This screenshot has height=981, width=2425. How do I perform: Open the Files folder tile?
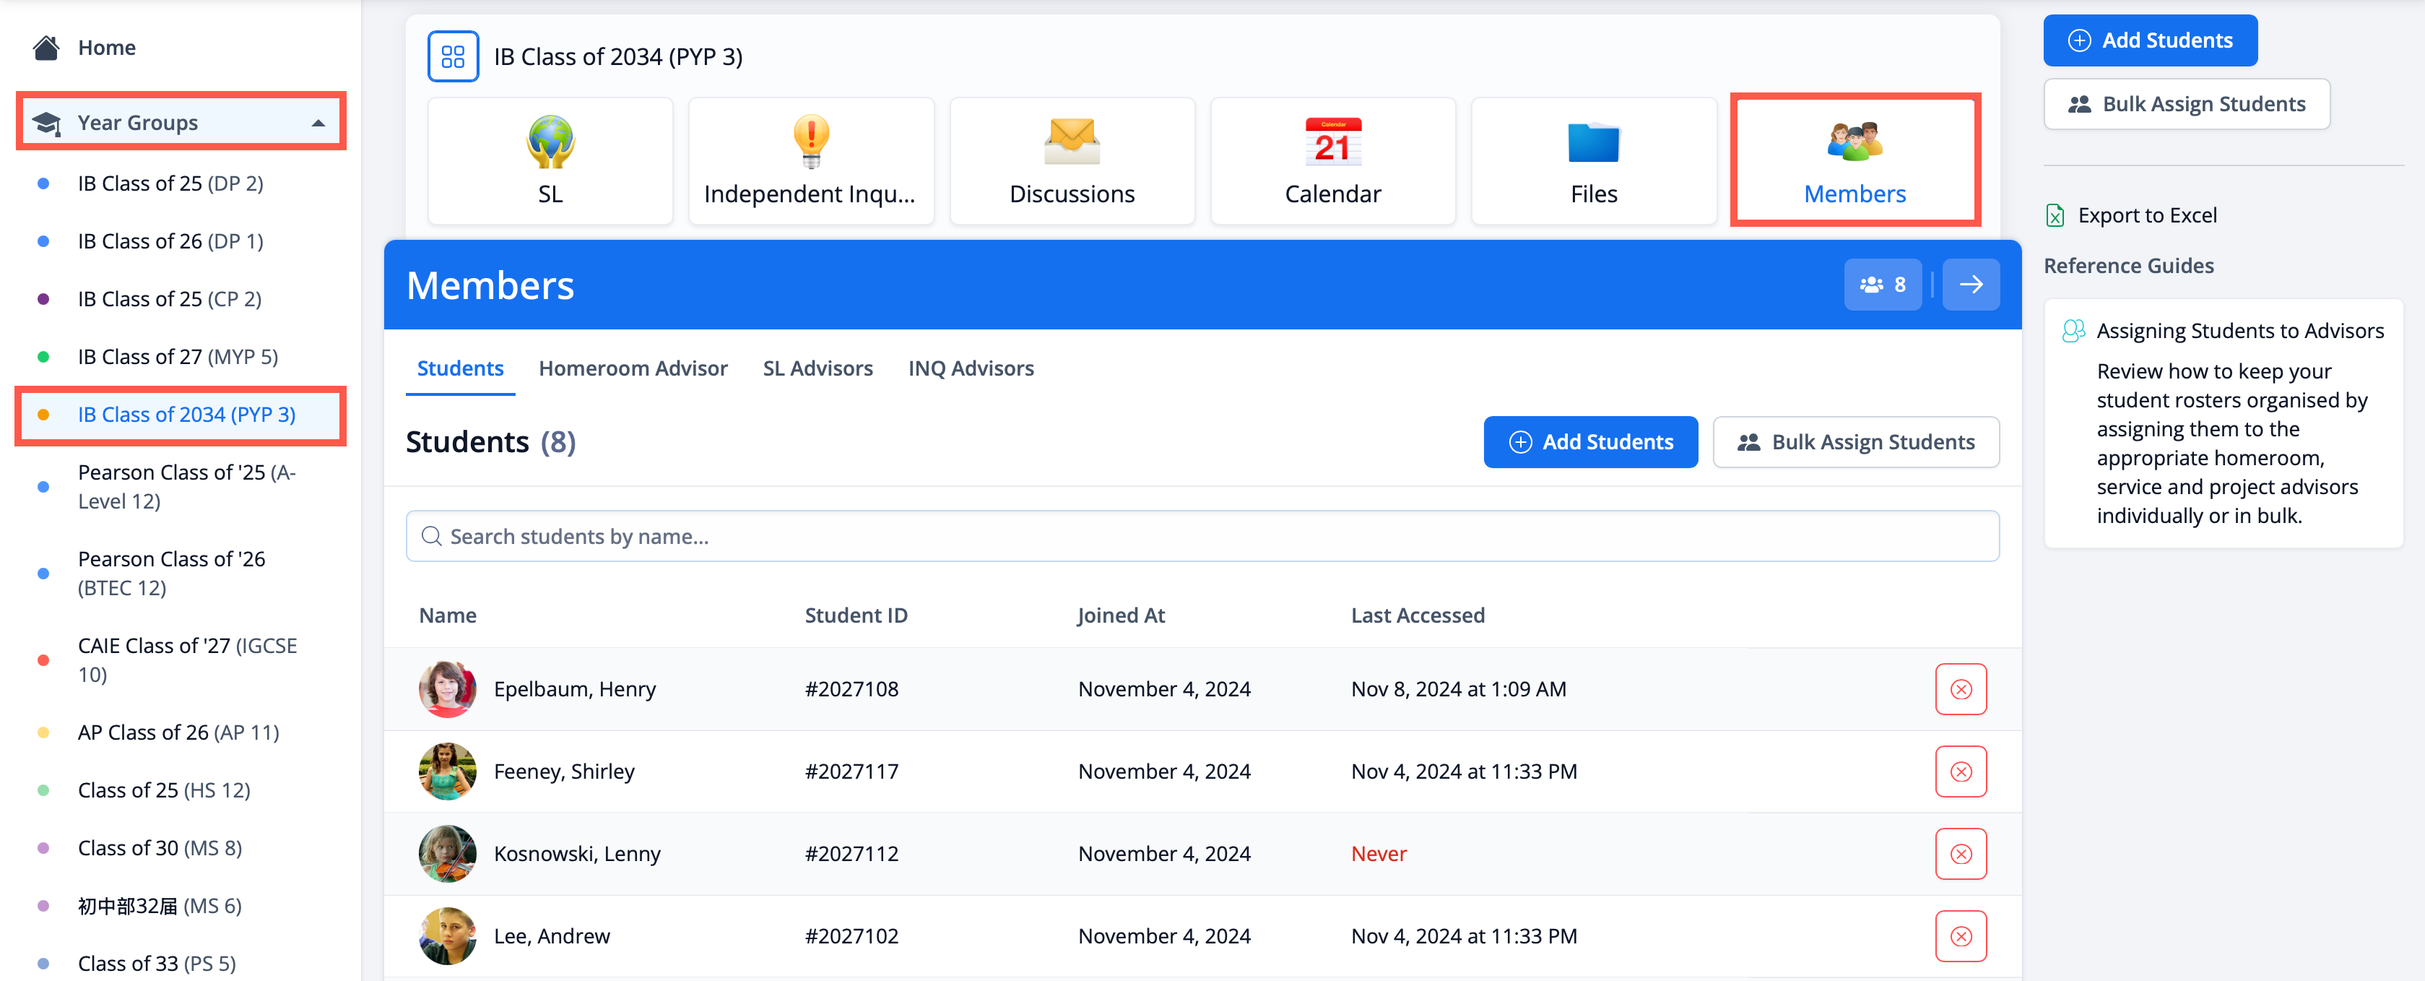pyautogui.click(x=1593, y=160)
